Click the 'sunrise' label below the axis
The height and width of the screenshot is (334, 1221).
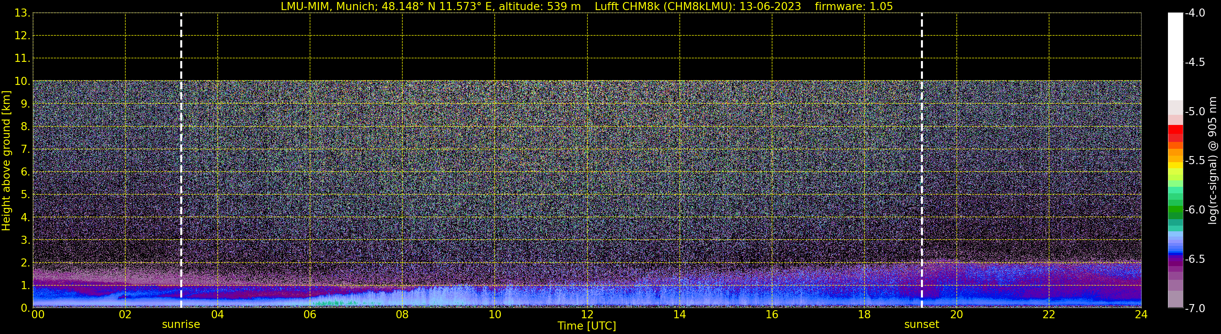point(181,325)
